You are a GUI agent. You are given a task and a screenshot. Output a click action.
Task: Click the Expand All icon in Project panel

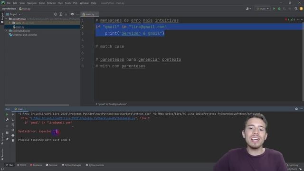pos(61,14)
